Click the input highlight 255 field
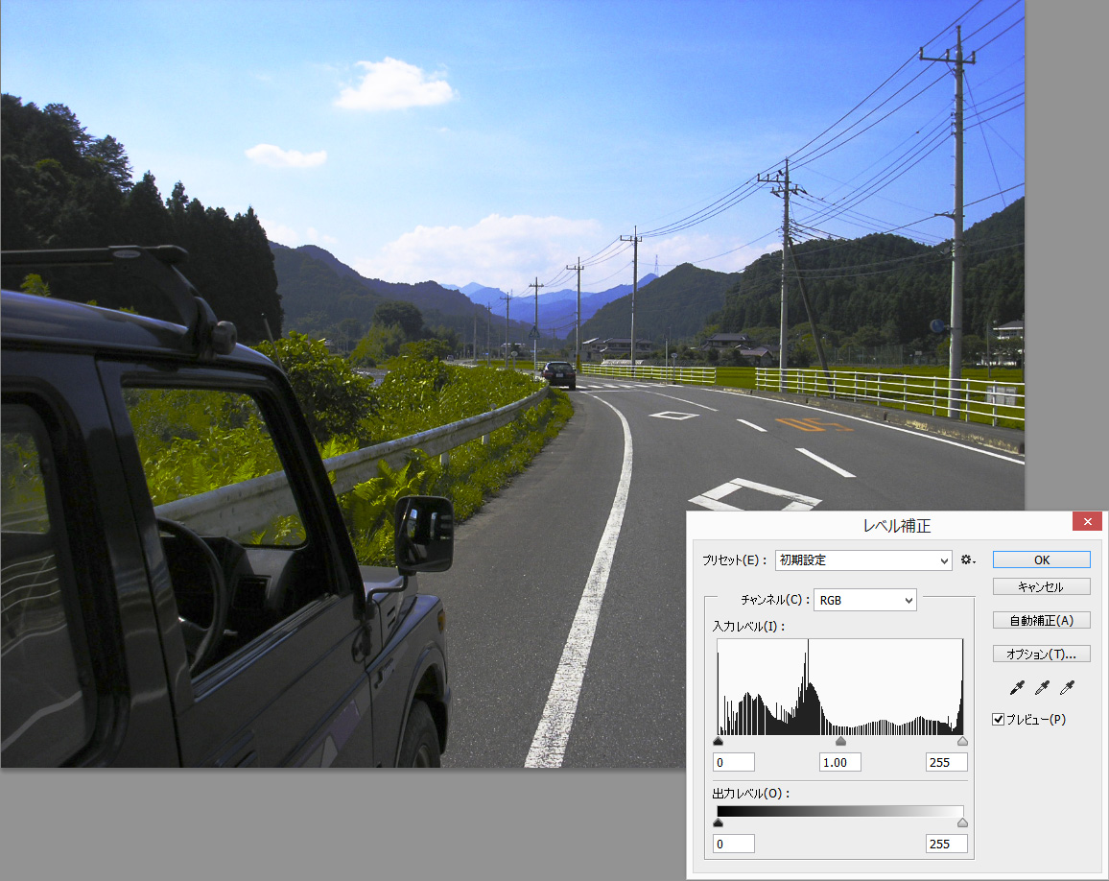 947,762
